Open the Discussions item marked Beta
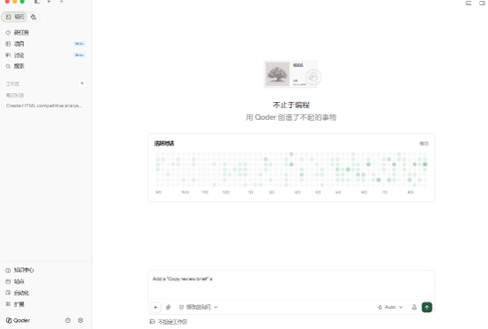Viewport: 488px width, 329px height. click(x=45, y=55)
